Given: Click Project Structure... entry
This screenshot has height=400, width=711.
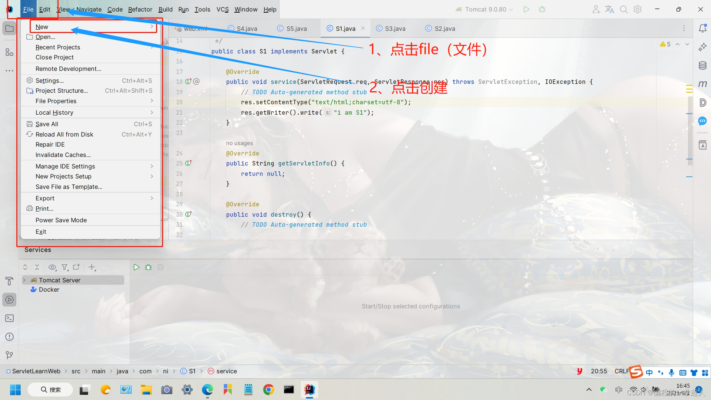Looking at the screenshot, I should [90, 91].
